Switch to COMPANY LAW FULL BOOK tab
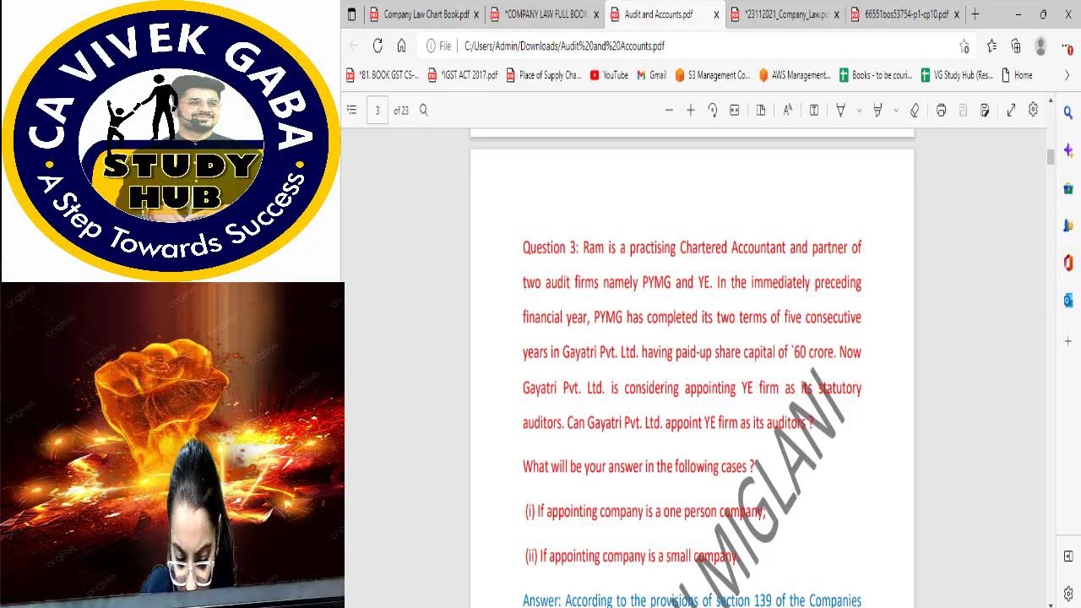The height and width of the screenshot is (608, 1081). tap(545, 14)
